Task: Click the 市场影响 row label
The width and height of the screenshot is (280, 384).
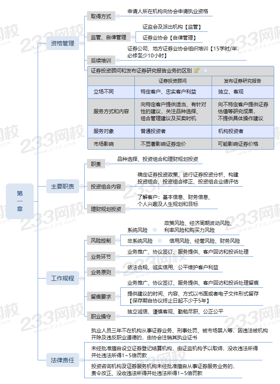Action: click(x=111, y=144)
